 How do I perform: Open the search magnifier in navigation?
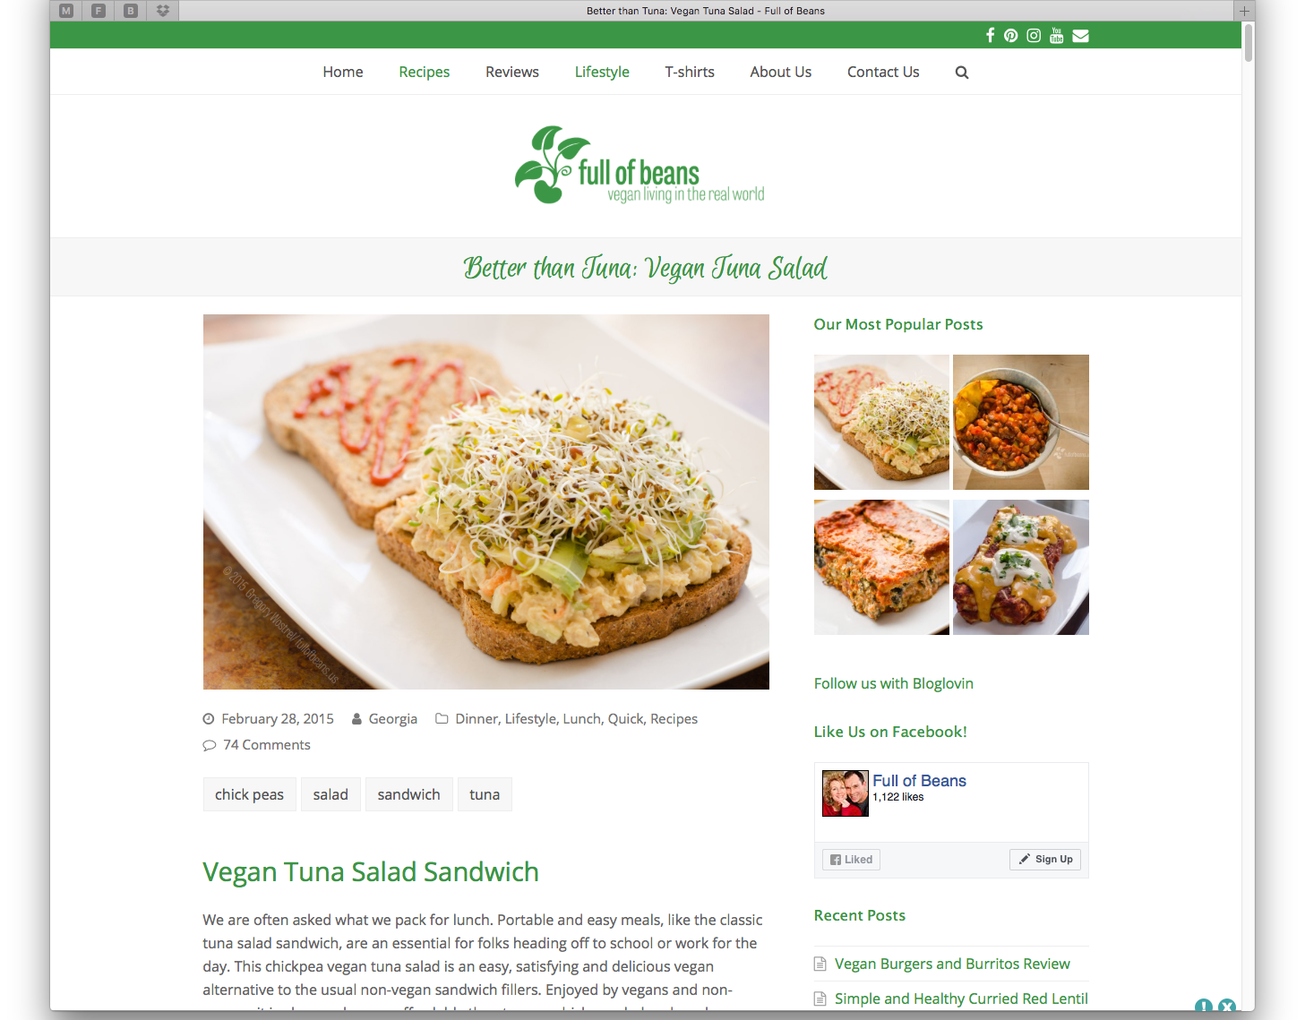962,73
